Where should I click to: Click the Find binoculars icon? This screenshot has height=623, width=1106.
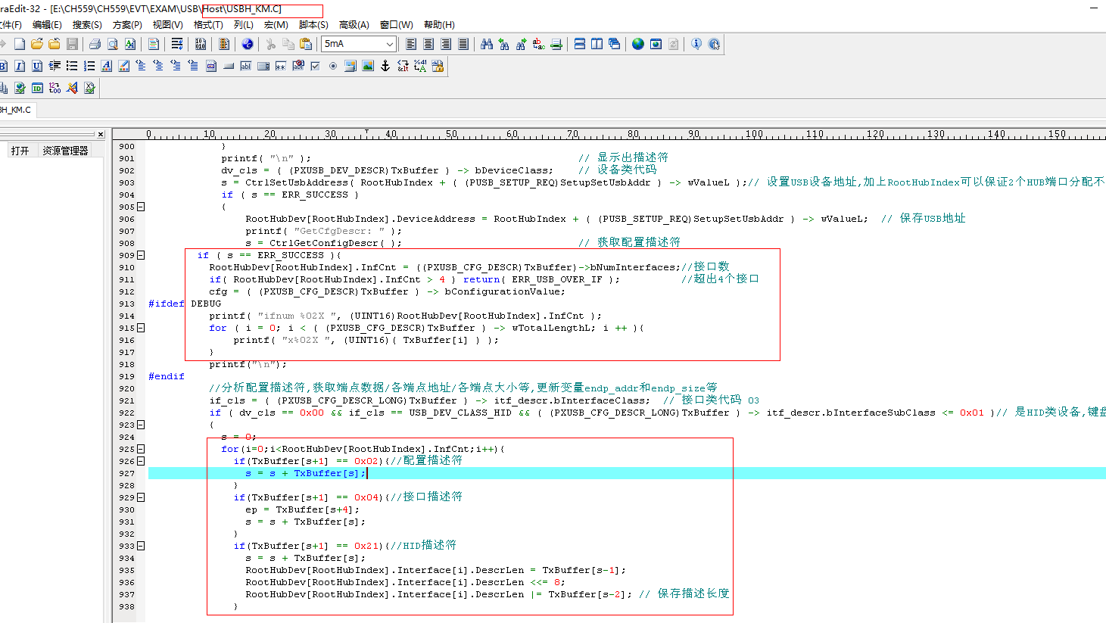coord(487,44)
